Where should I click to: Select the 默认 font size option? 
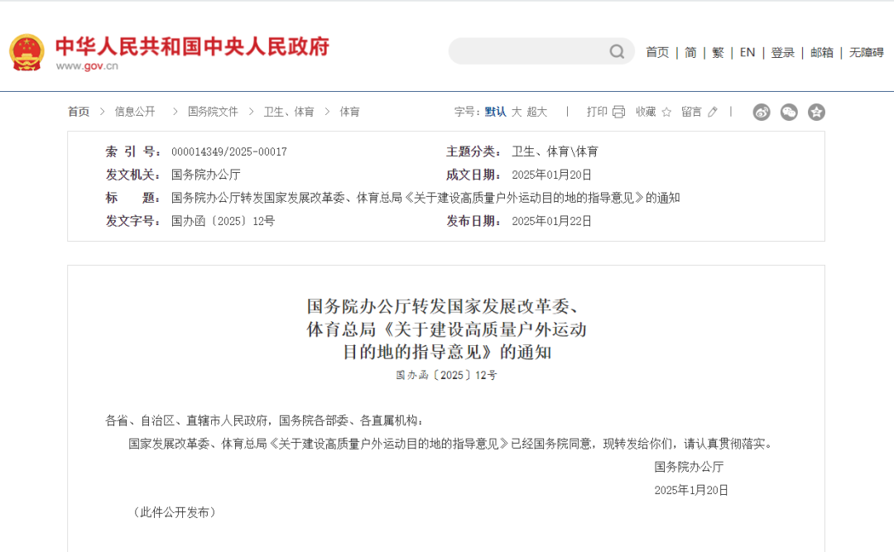click(494, 112)
